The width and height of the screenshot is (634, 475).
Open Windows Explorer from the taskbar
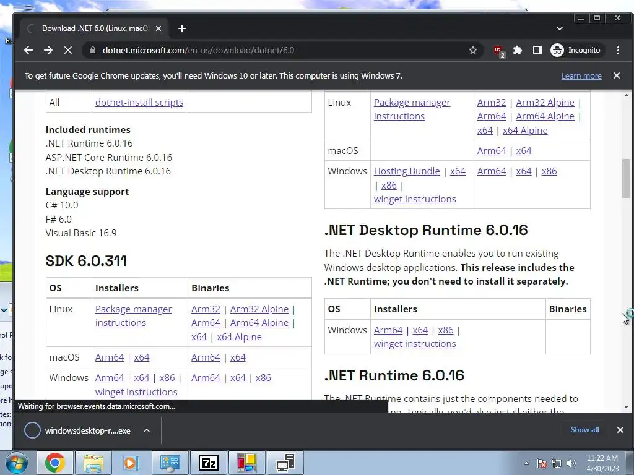pos(93,463)
